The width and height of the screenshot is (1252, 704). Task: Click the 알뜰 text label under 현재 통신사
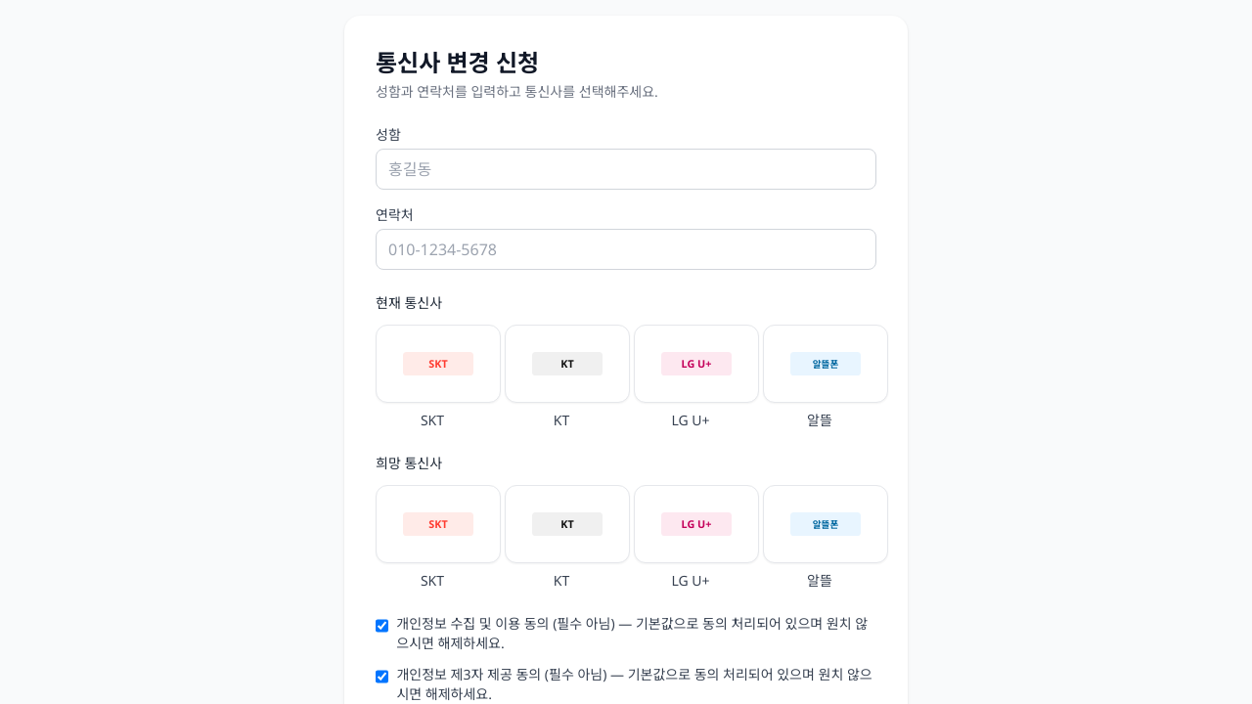click(x=820, y=420)
